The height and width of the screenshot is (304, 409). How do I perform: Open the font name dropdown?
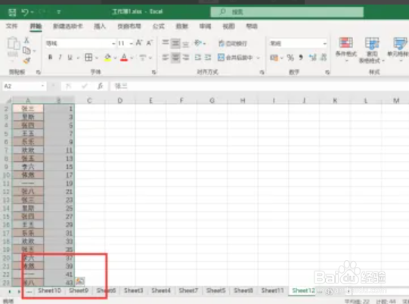click(113, 44)
